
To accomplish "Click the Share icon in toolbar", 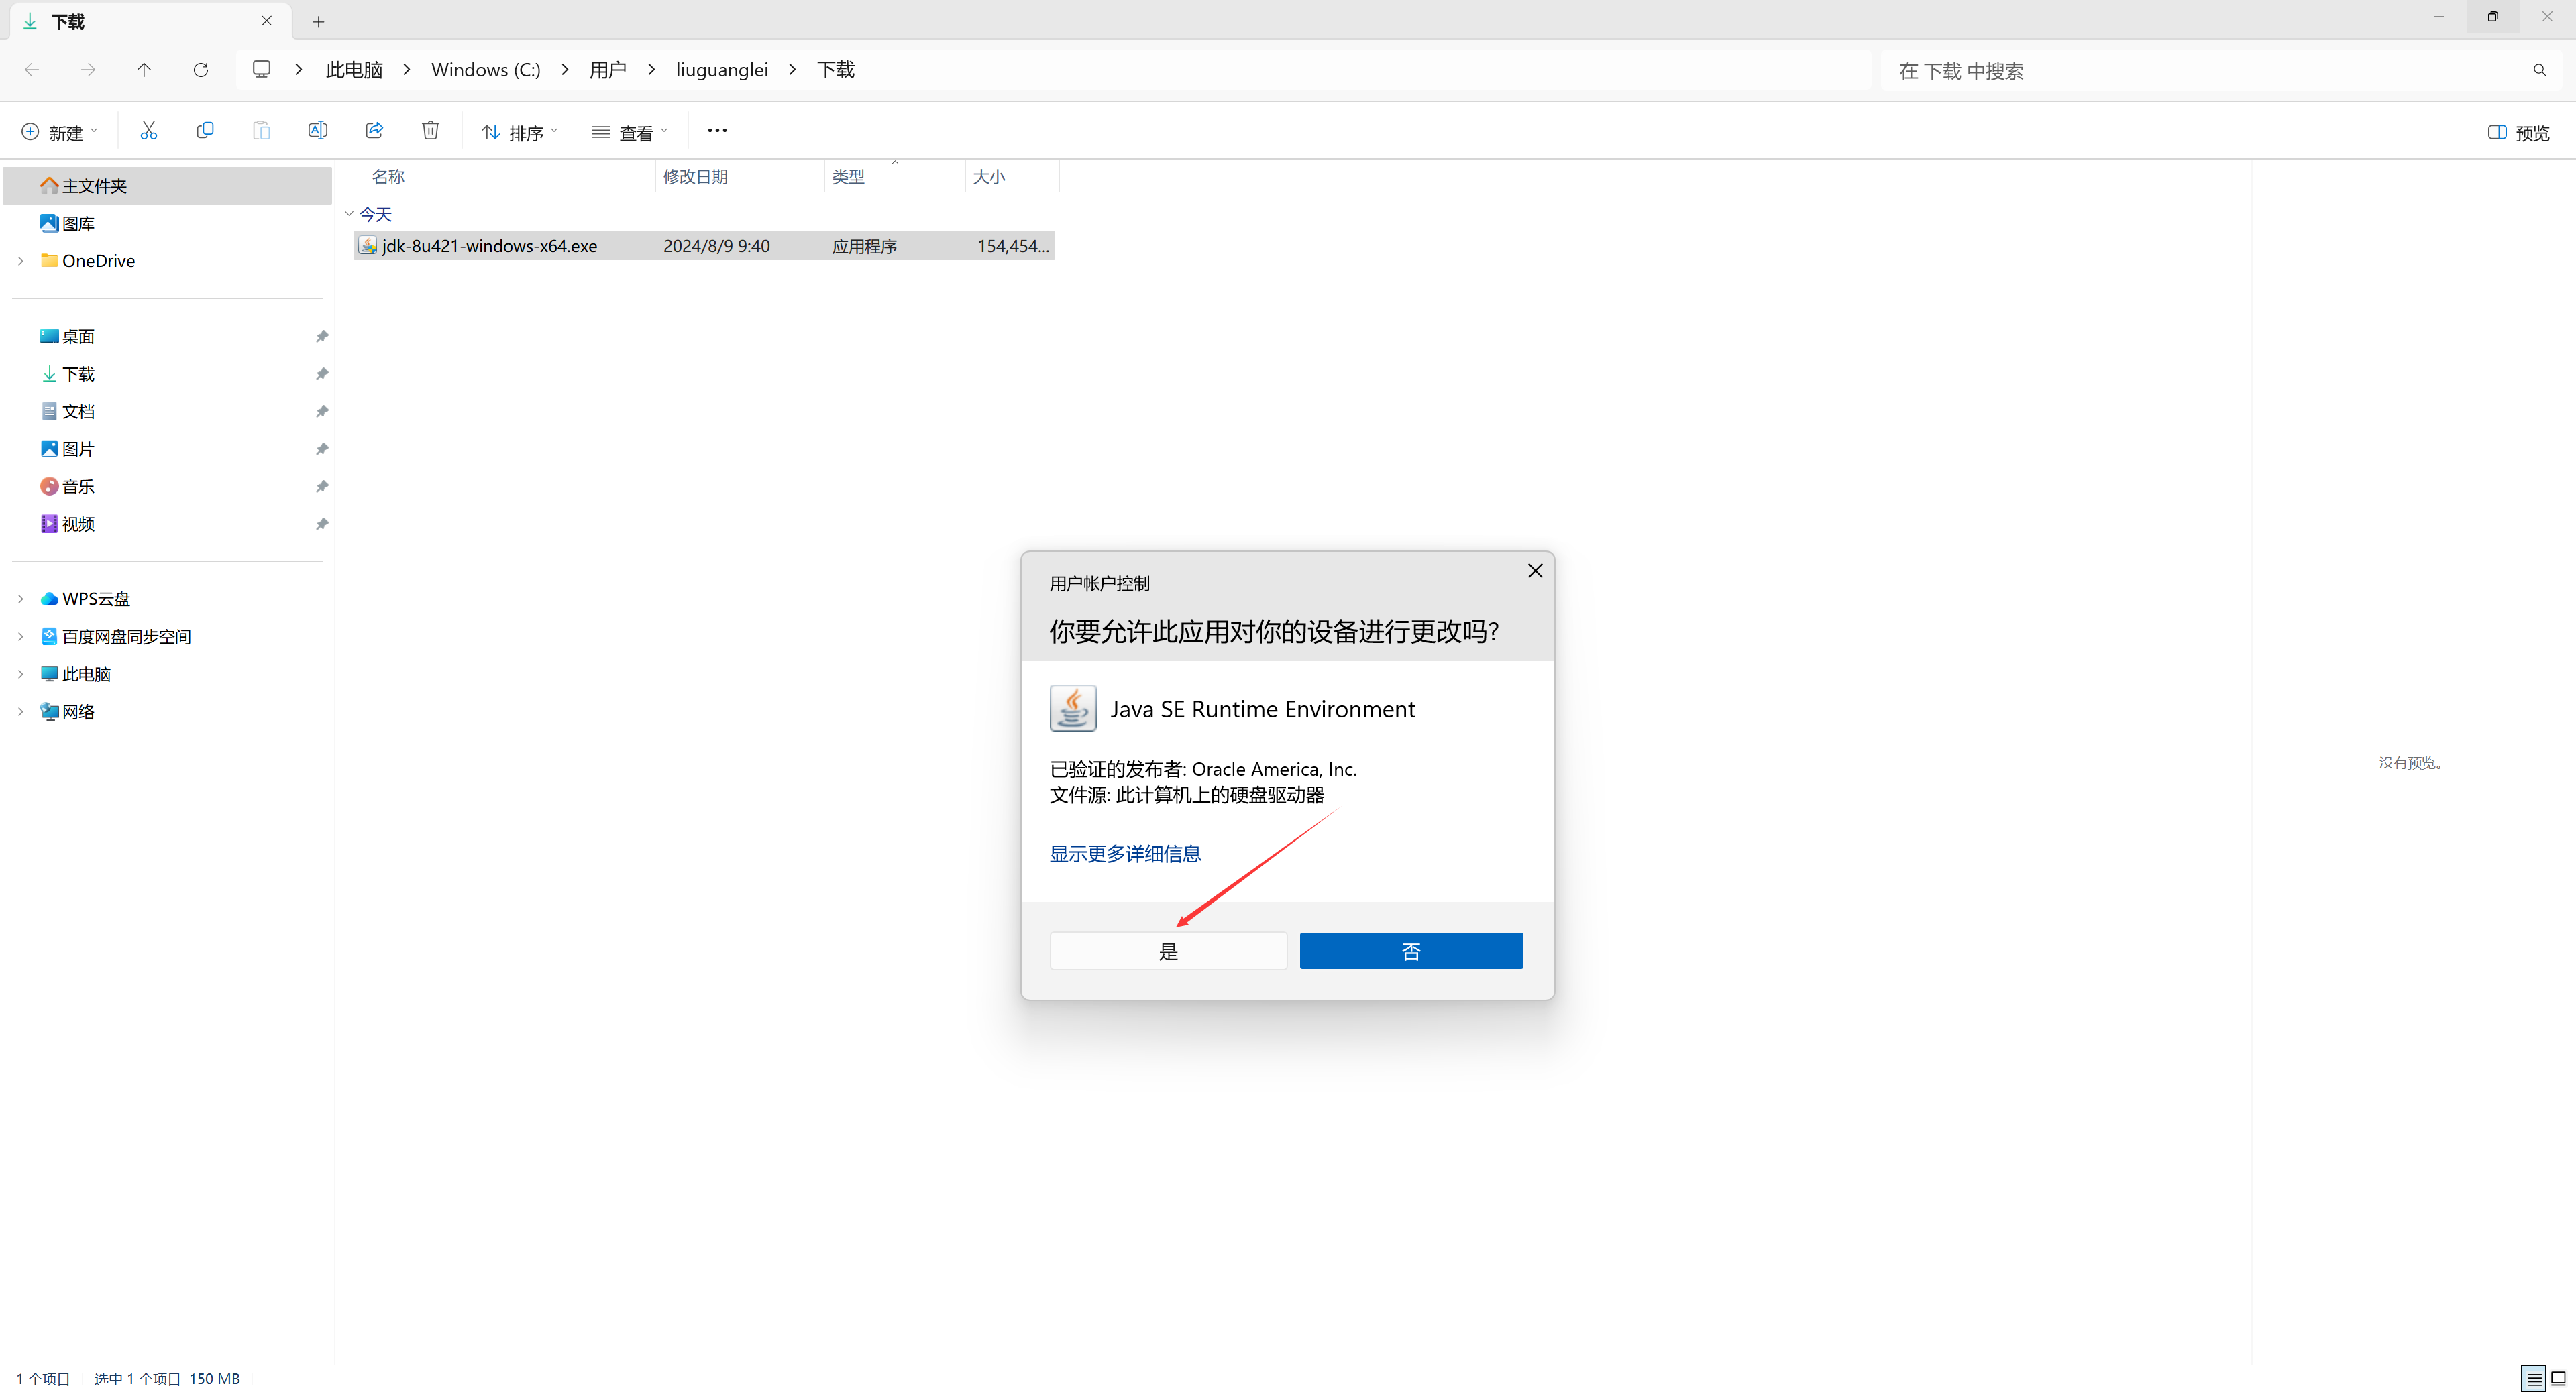I will tap(374, 131).
